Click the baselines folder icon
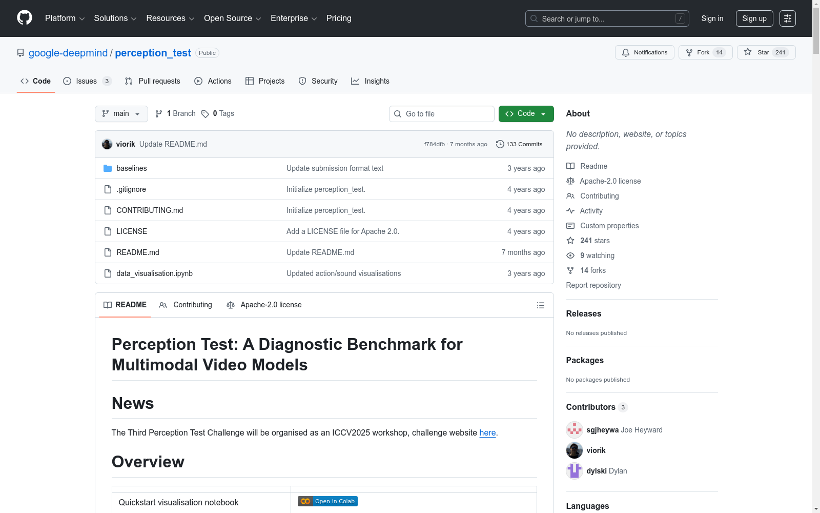Screen dimensions: 820x513 click(x=108, y=168)
